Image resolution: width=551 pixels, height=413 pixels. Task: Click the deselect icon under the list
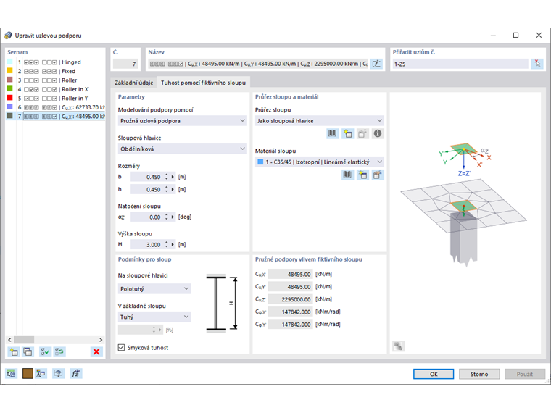coord(59,351)
